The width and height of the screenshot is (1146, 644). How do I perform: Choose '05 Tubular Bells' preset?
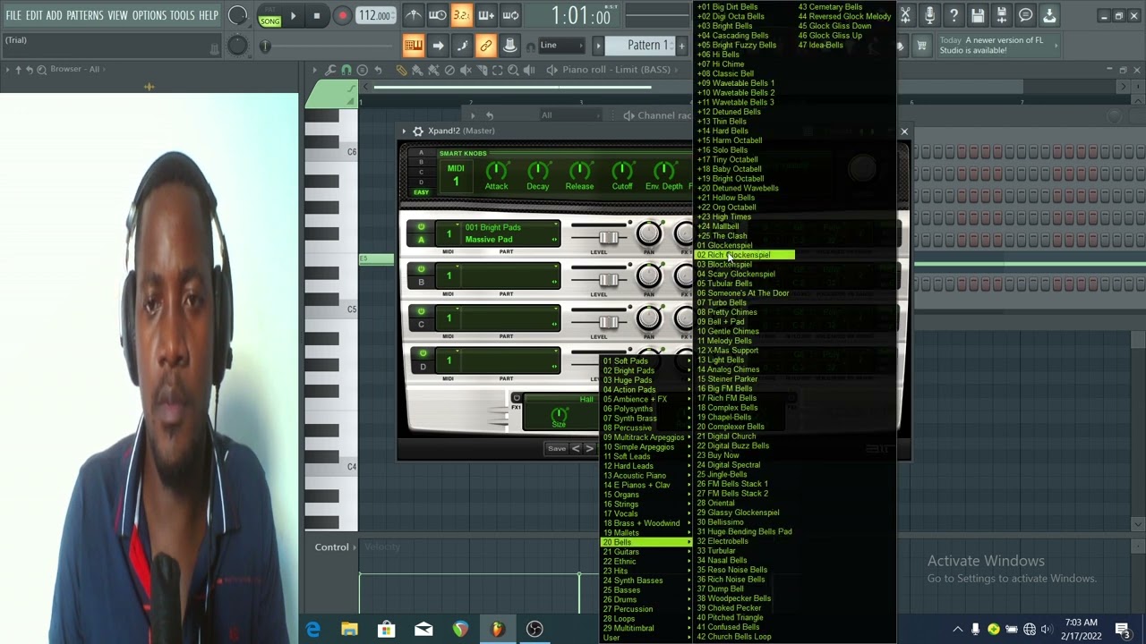pos(724,284)
